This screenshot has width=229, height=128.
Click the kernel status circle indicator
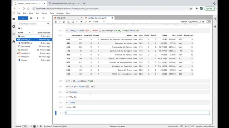pos(200,22)
